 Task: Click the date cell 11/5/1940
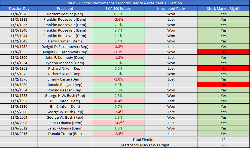(x=19, y=30)
